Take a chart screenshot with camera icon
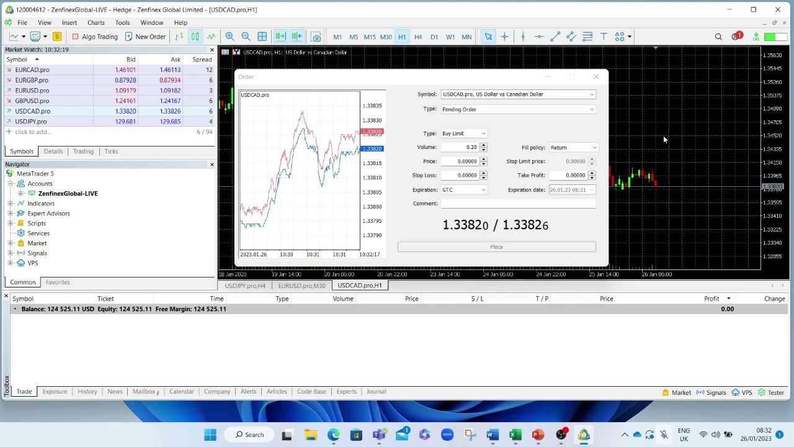Viewport: 794px width, 447px height. tap(316, 37)
